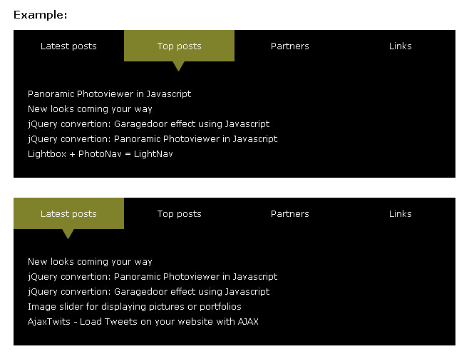Open New looks coming your way, lower list
Viewport: 474px width, 359px height.
click(x=90, y=261)
